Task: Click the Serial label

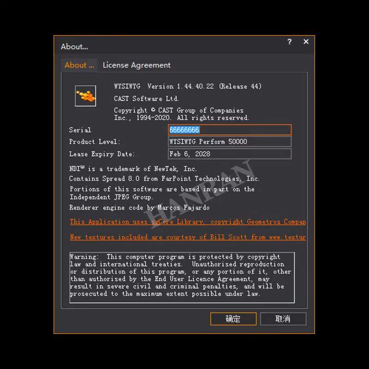Action: (80, 130)
